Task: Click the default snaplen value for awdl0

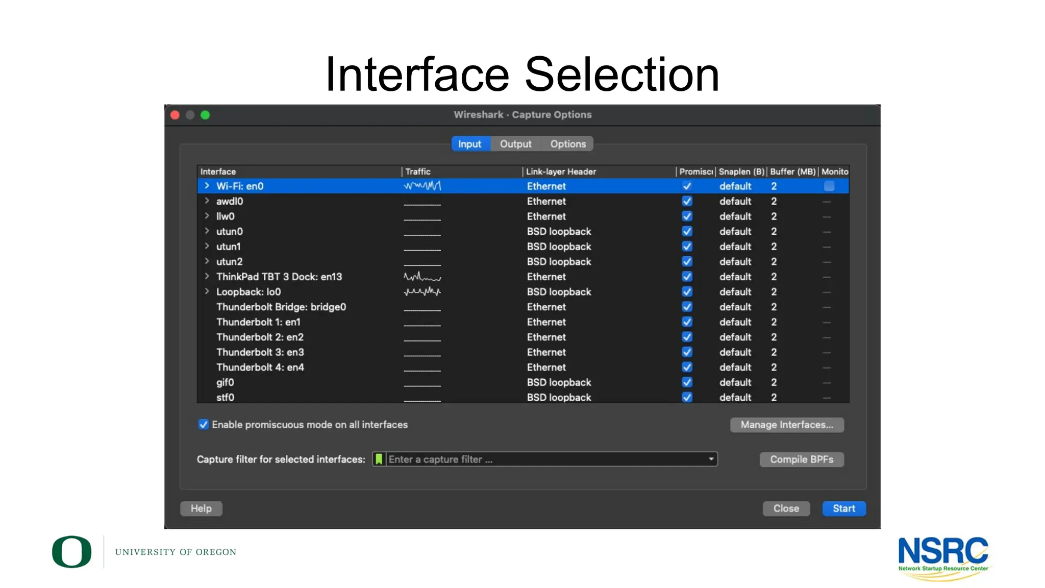Action: (735, 201)
